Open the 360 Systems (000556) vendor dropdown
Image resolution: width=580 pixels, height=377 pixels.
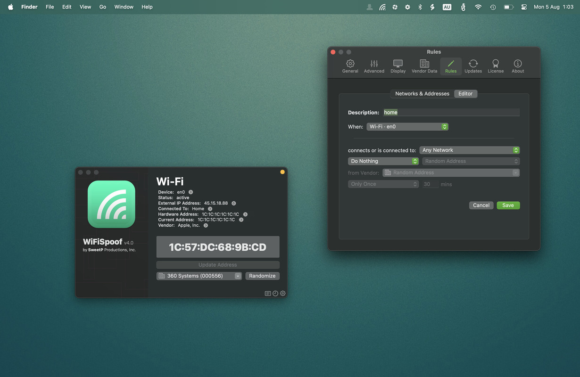pyautogui.click(x=199, y=276)
